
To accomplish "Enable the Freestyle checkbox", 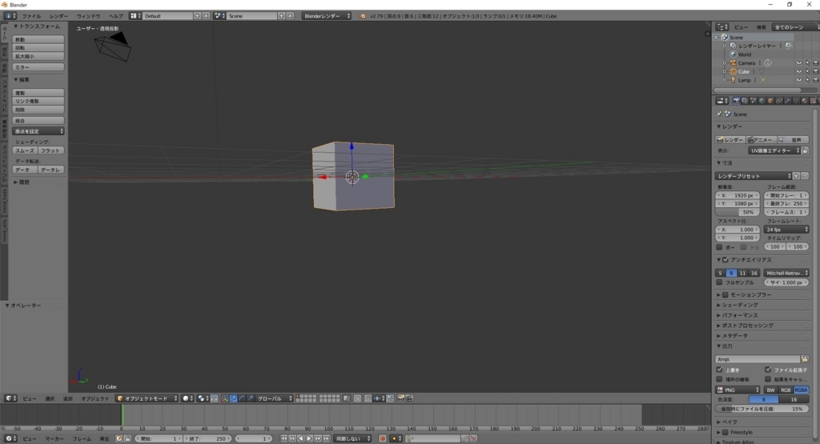I will (726, 432).
